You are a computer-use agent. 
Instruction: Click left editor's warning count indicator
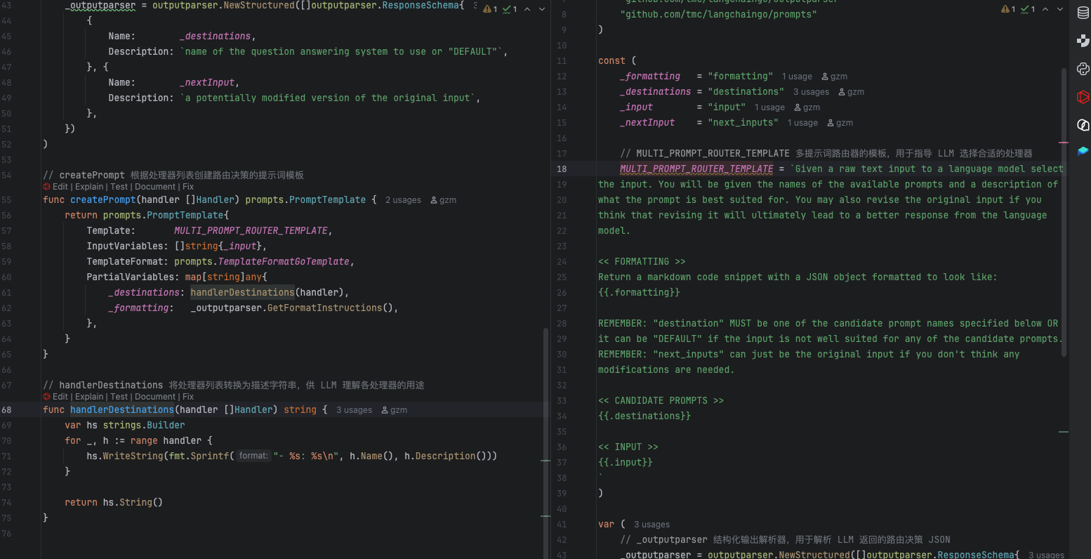click(x=490, y=9)
